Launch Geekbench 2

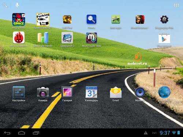[x=67, y=38]
